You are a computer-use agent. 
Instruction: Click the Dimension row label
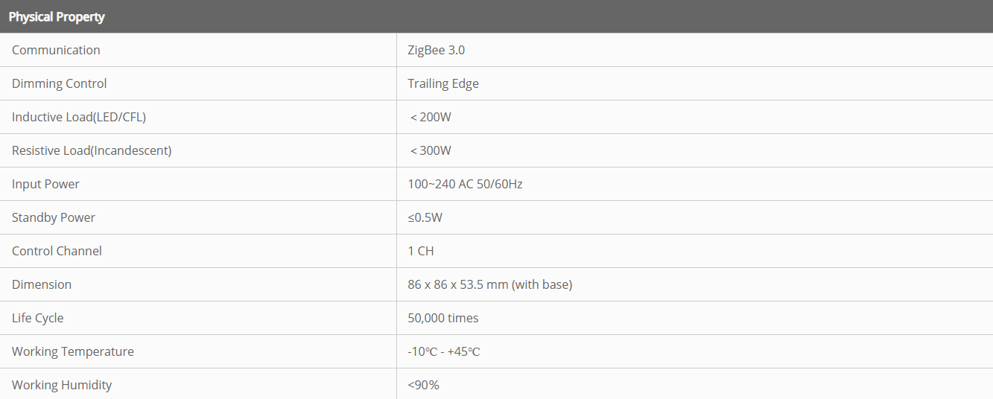(42, 284)
